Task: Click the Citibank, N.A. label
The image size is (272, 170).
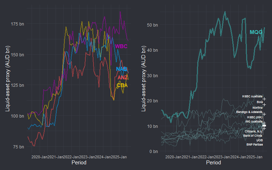Action: (x=253, y=131)
